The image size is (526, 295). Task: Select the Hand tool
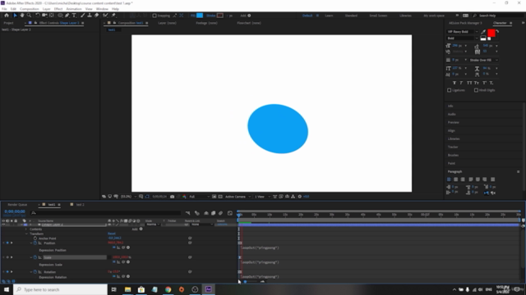22,16
